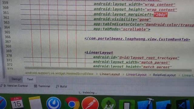194x109 pixels.
Task: Launch the yellow Notes app in dock
Action: point(35,103)
